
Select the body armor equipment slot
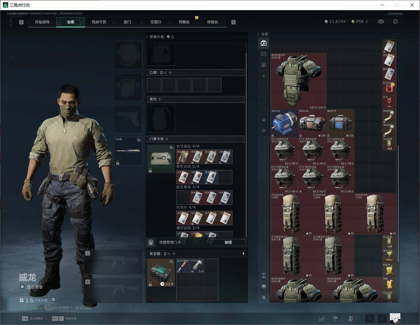[x=128, y=87]
